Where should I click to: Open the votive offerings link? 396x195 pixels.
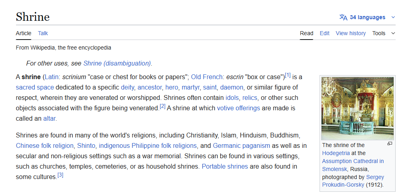pos(238,108)
